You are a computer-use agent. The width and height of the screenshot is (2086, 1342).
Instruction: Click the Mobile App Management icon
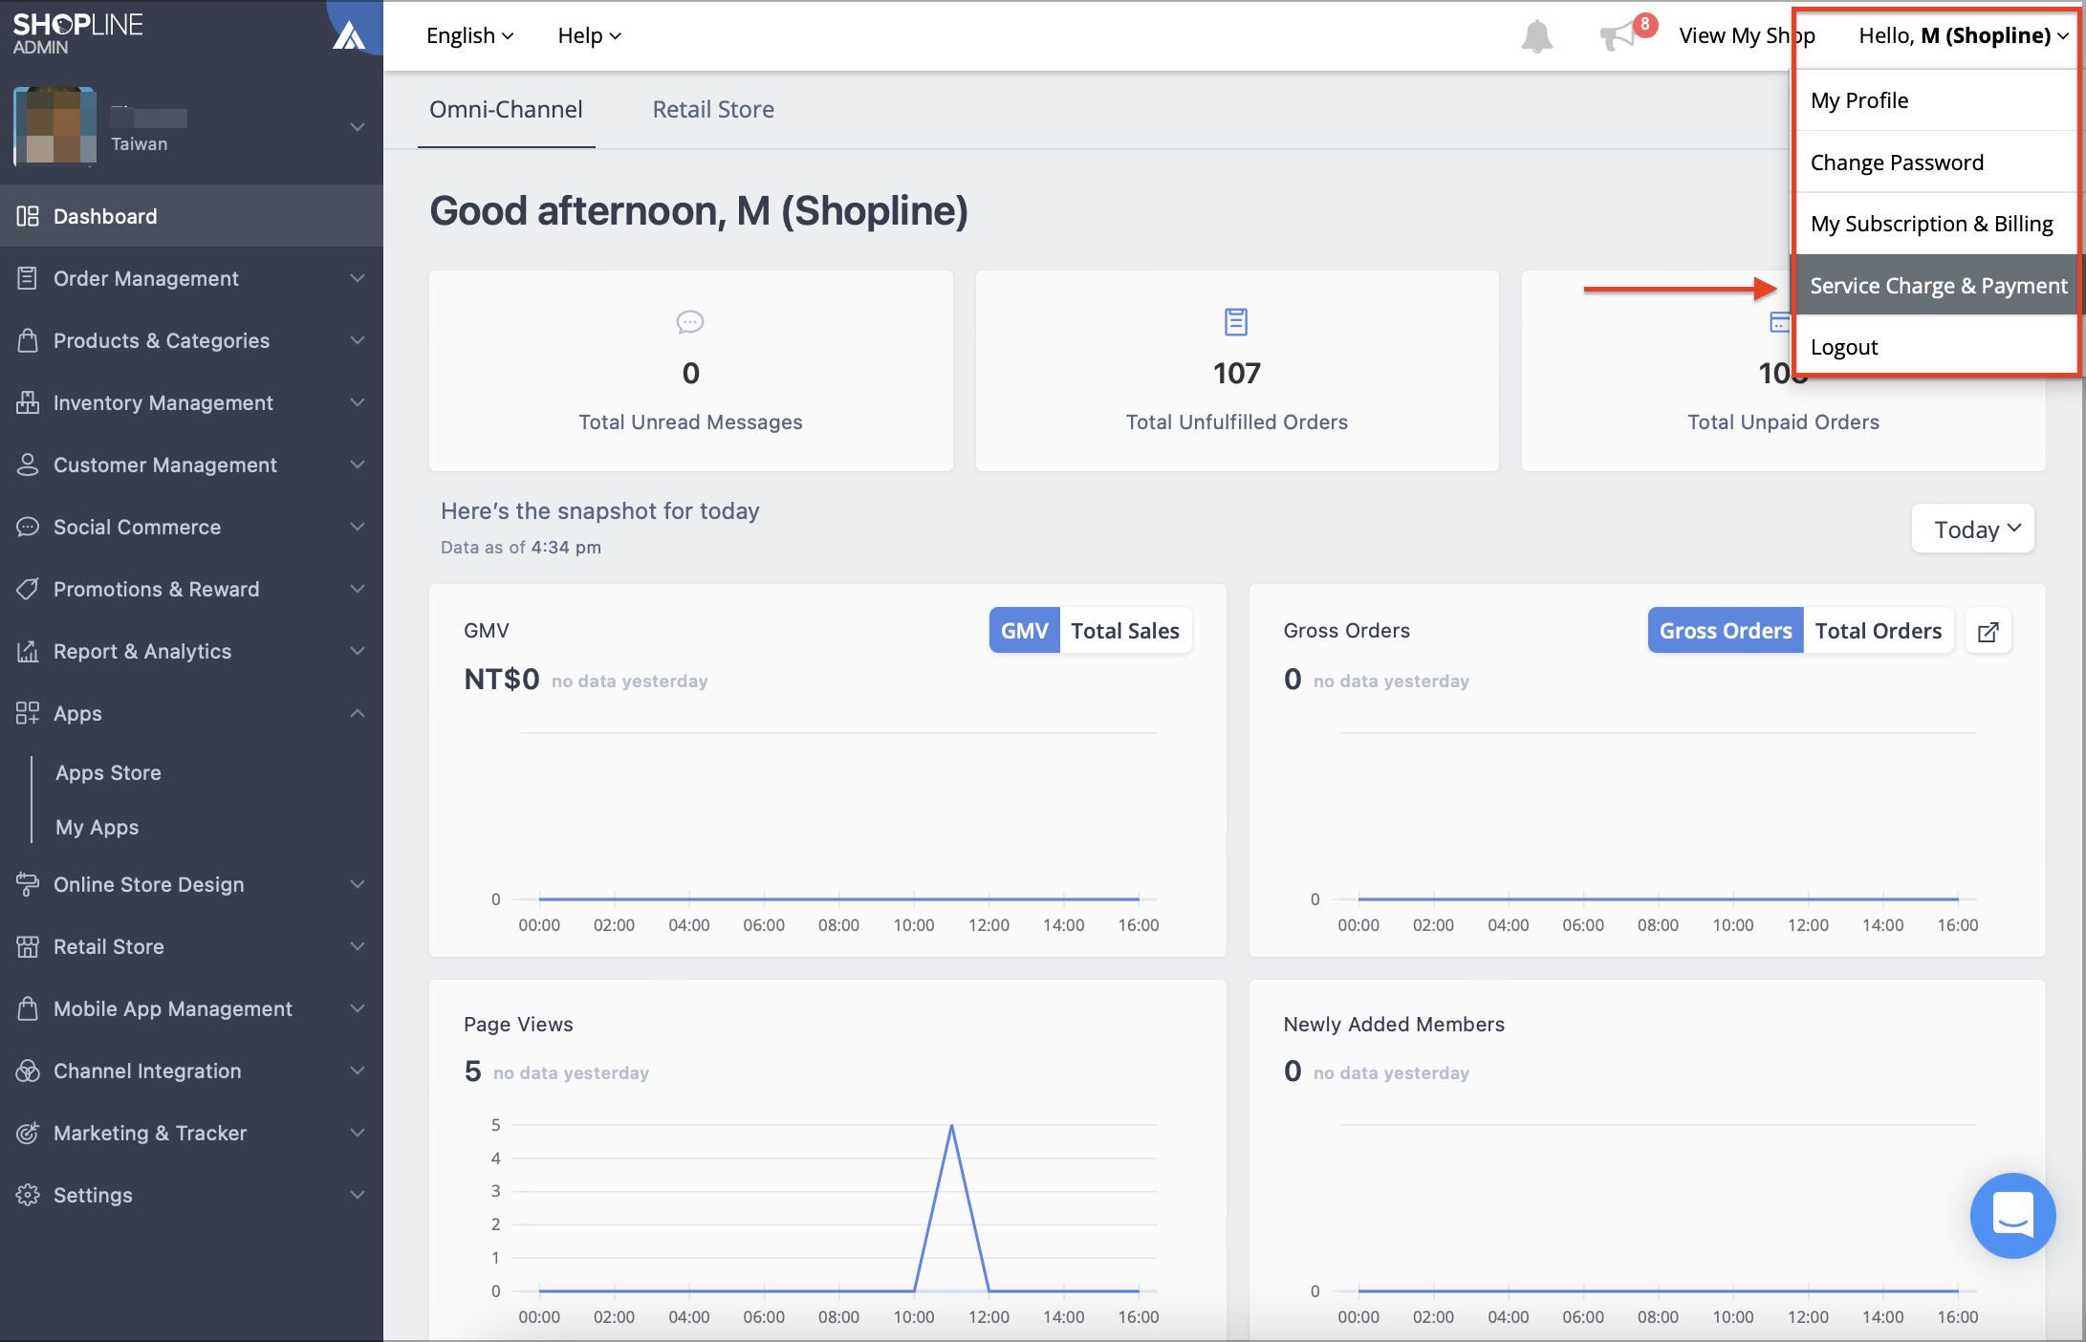point(28,1008)
